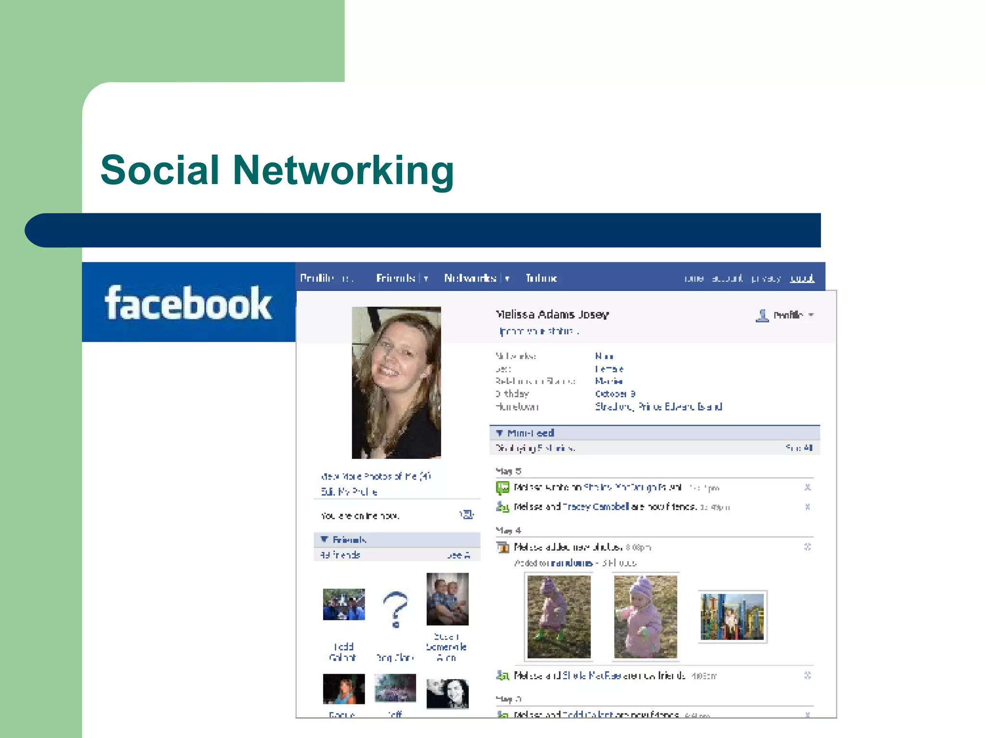Click Melissa's large profile photo
Screen dimensions: 985x738
396,382
